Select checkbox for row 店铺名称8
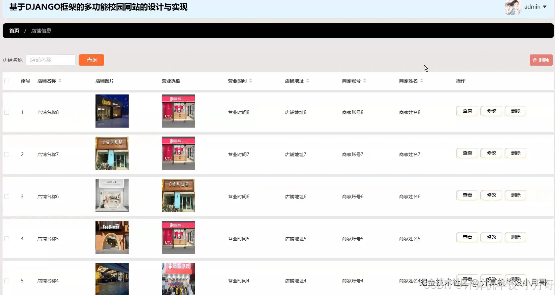The image size is (555, 295). (x=7, y=112)
